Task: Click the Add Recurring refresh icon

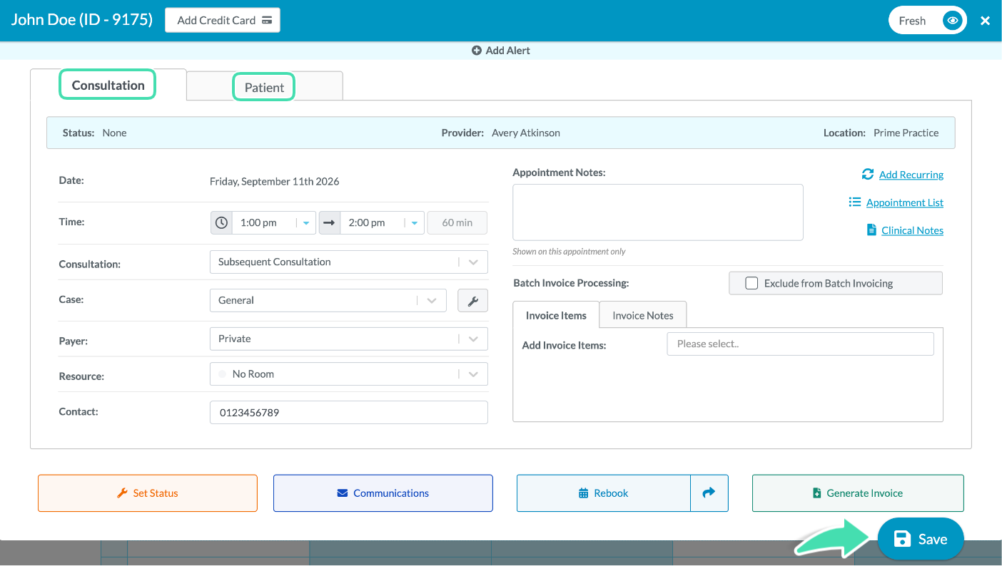Action: pos(868,174)
